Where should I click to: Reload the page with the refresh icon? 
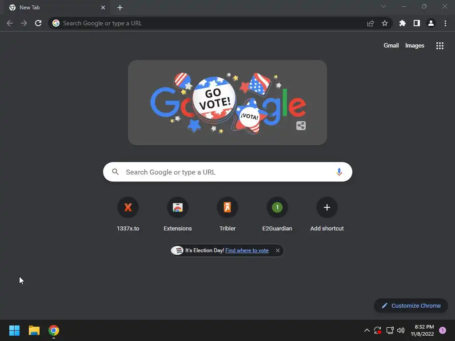pyautogui.click(x=38, y=23)
